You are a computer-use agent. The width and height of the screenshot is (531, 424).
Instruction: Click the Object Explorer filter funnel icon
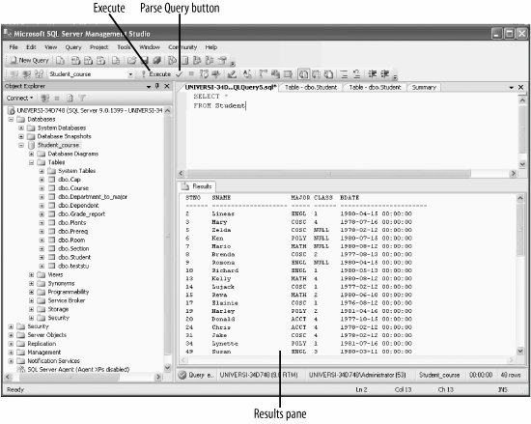(82, 99)
